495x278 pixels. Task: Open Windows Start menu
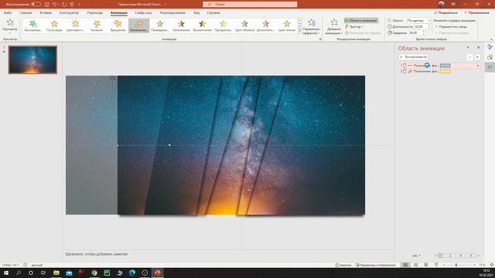pyautogui.click(x=6, y=273)
